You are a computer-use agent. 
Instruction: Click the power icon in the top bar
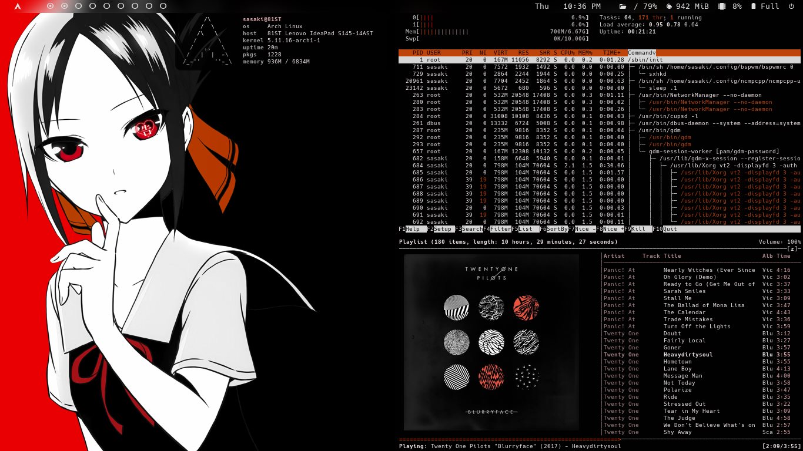pos(791,6)
